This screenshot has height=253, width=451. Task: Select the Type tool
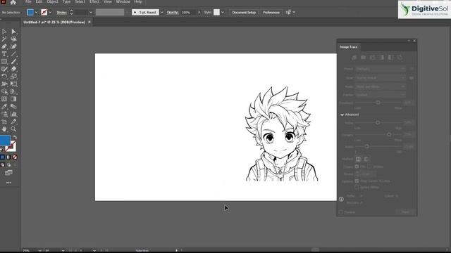pos(4,54)
